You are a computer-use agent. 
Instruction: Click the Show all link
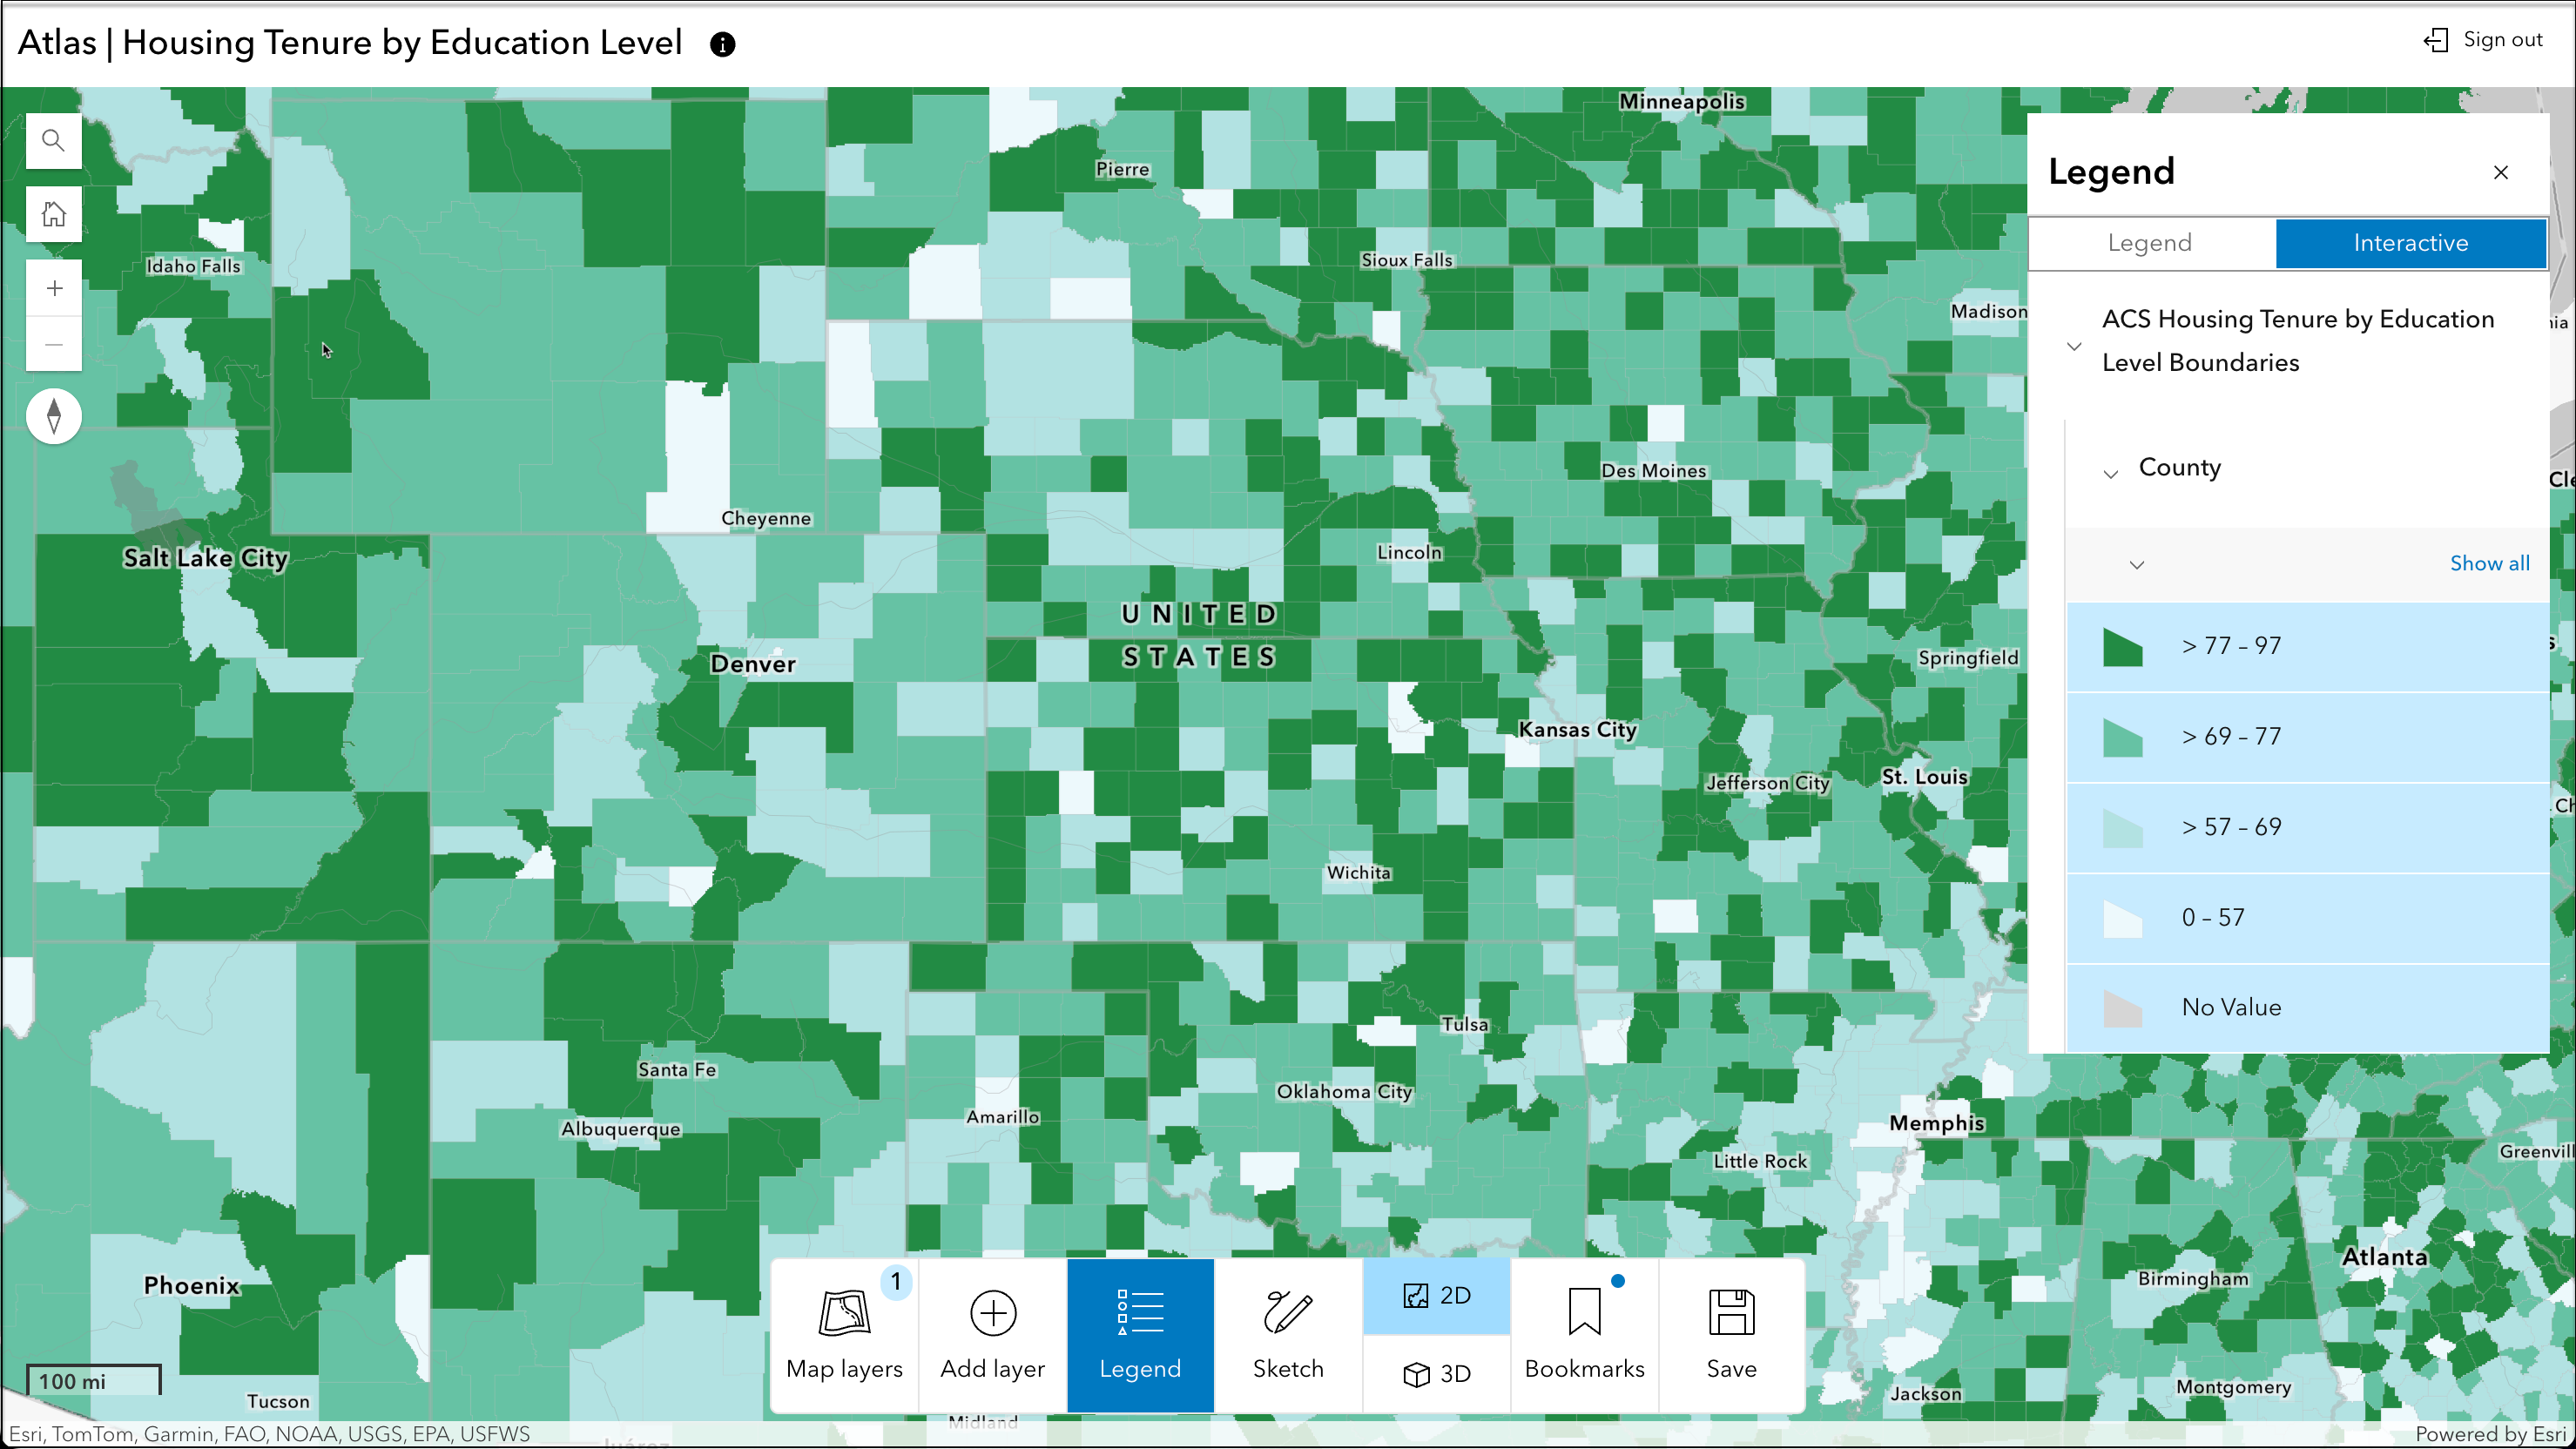(2489, 564)
